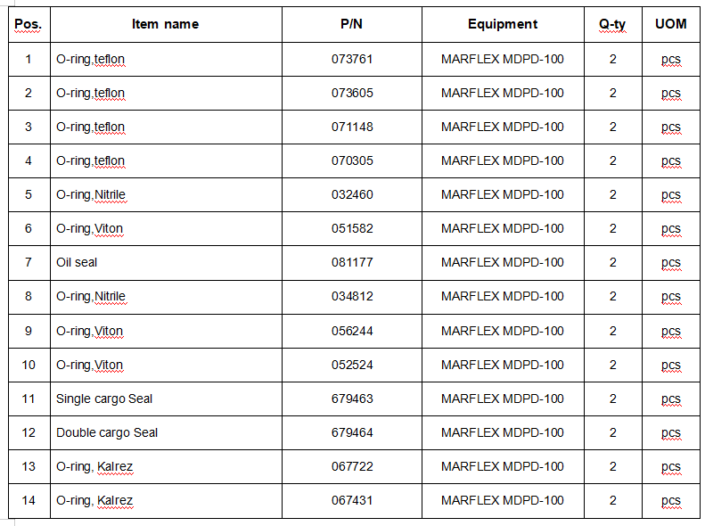The image size is (705, 526).
Task: Click part number 067722
Action: 351,466
